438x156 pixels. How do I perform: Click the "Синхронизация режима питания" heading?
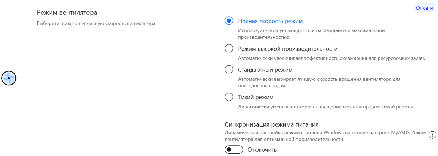point(271,124)
